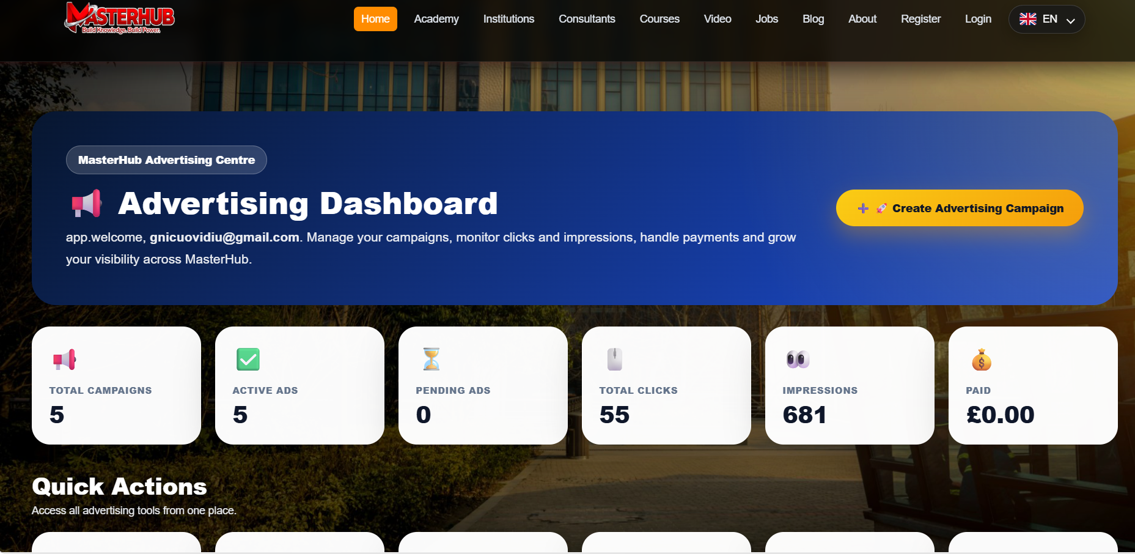Expand the EN language dropdown chevron
The width and height of the screenshot is (1135, 554).
pos(1071,20)
